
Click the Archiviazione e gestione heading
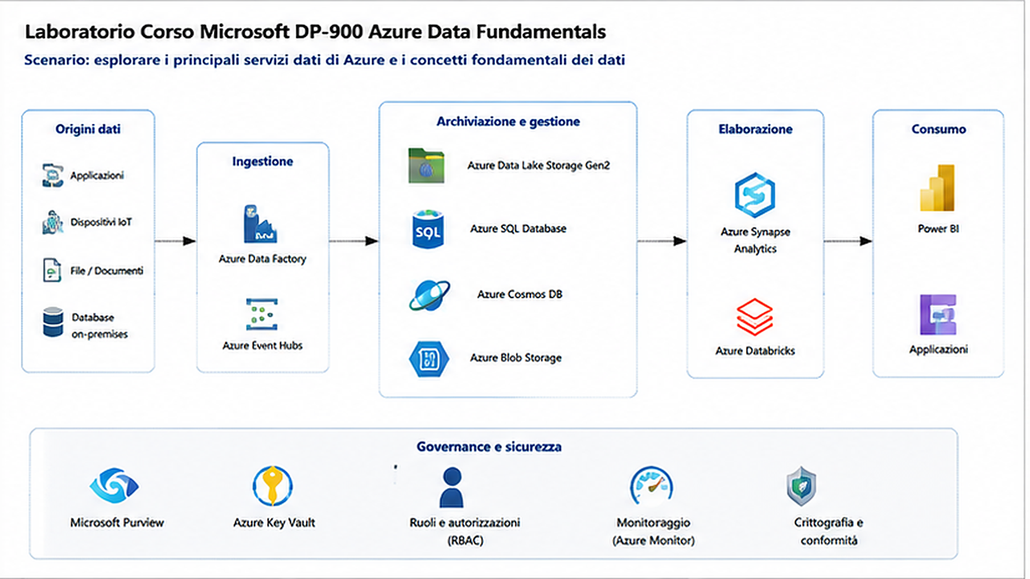508,122
